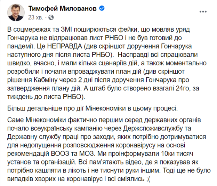Click the globe public-audience icon

(x=51, y=17)
